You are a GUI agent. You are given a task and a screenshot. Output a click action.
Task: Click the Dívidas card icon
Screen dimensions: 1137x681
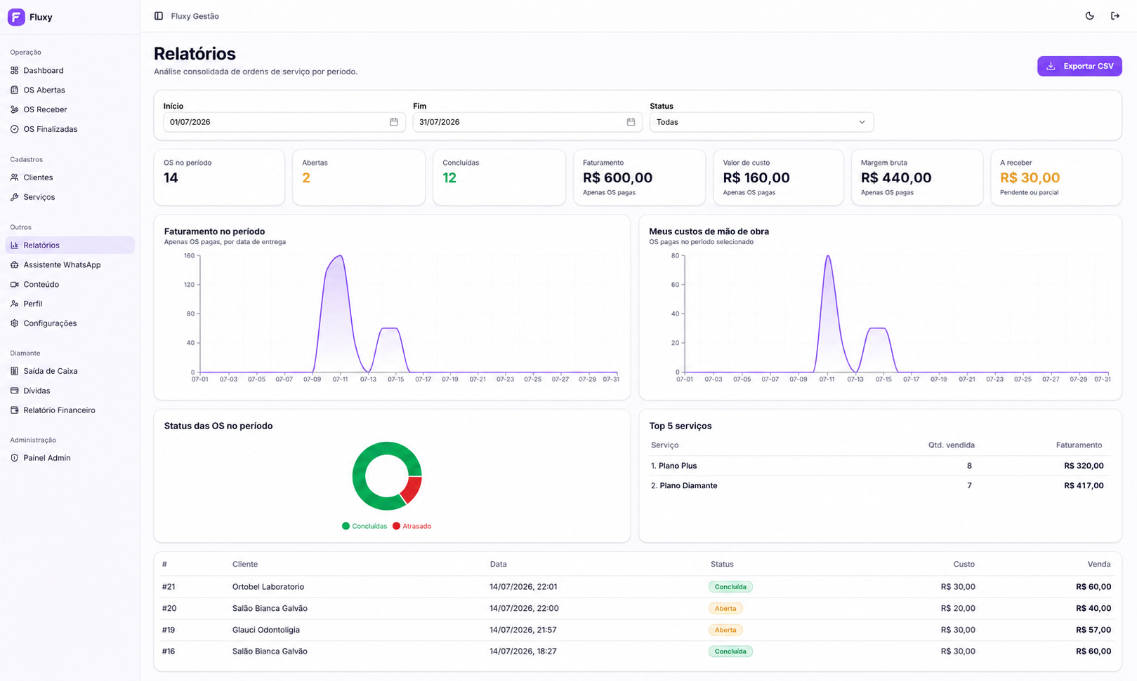(15, 391)
